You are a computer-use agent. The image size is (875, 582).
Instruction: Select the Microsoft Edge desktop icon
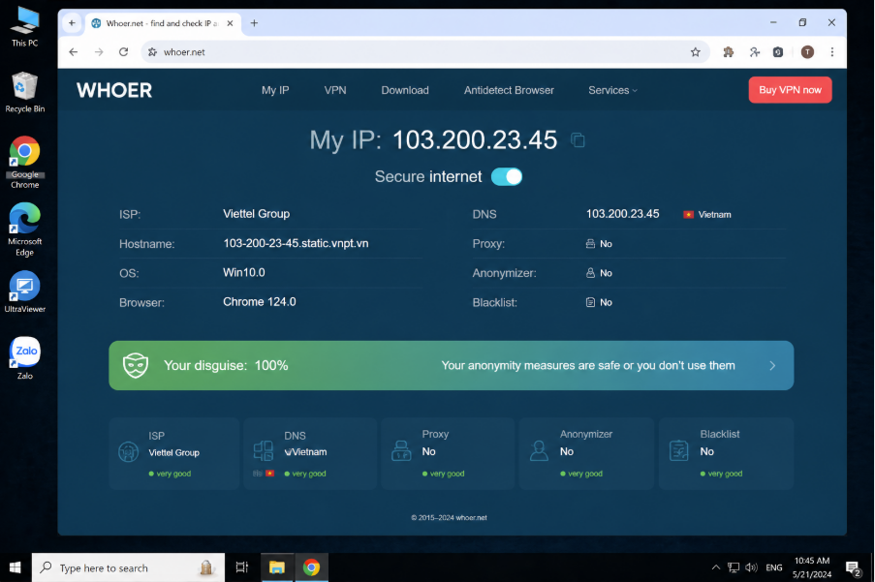point(24,230)
